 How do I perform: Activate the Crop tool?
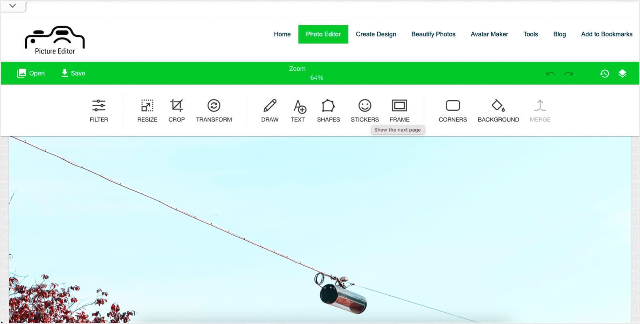pyautogui.click(x=176, y=106)
